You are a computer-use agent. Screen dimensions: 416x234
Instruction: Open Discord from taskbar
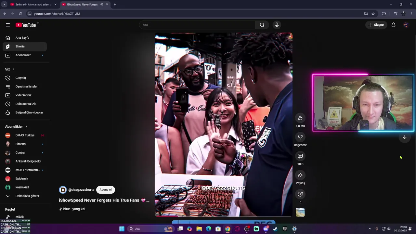point(266,229)
